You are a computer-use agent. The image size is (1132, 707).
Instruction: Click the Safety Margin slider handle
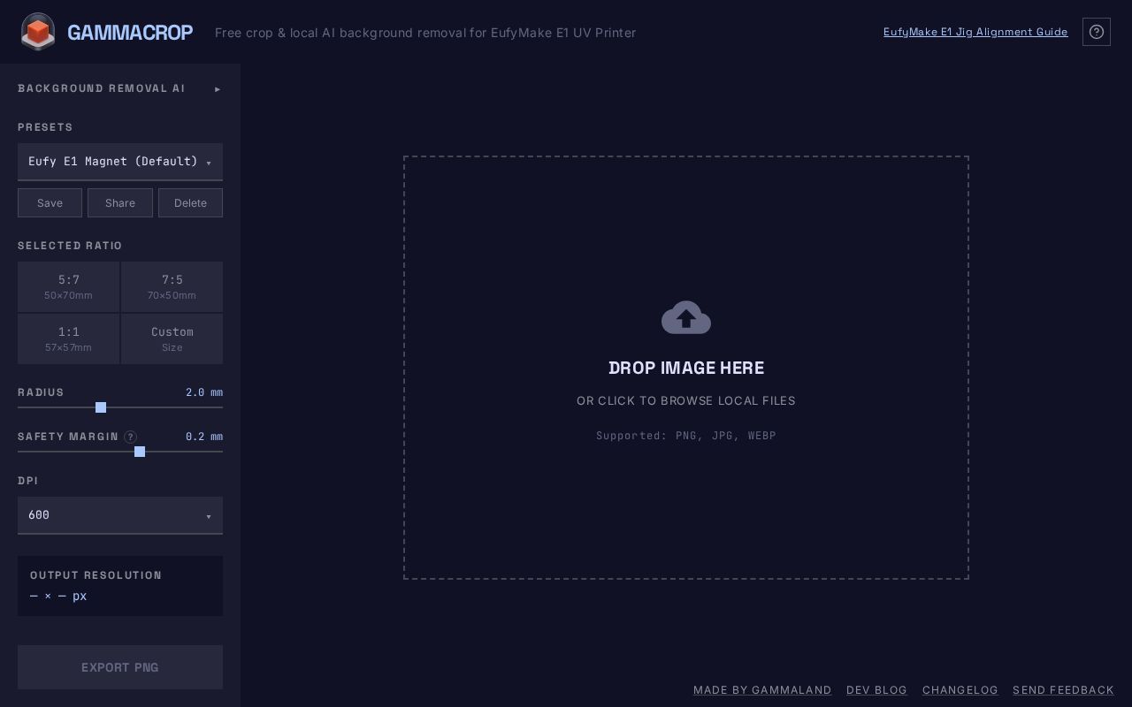(x=140, y=452)
